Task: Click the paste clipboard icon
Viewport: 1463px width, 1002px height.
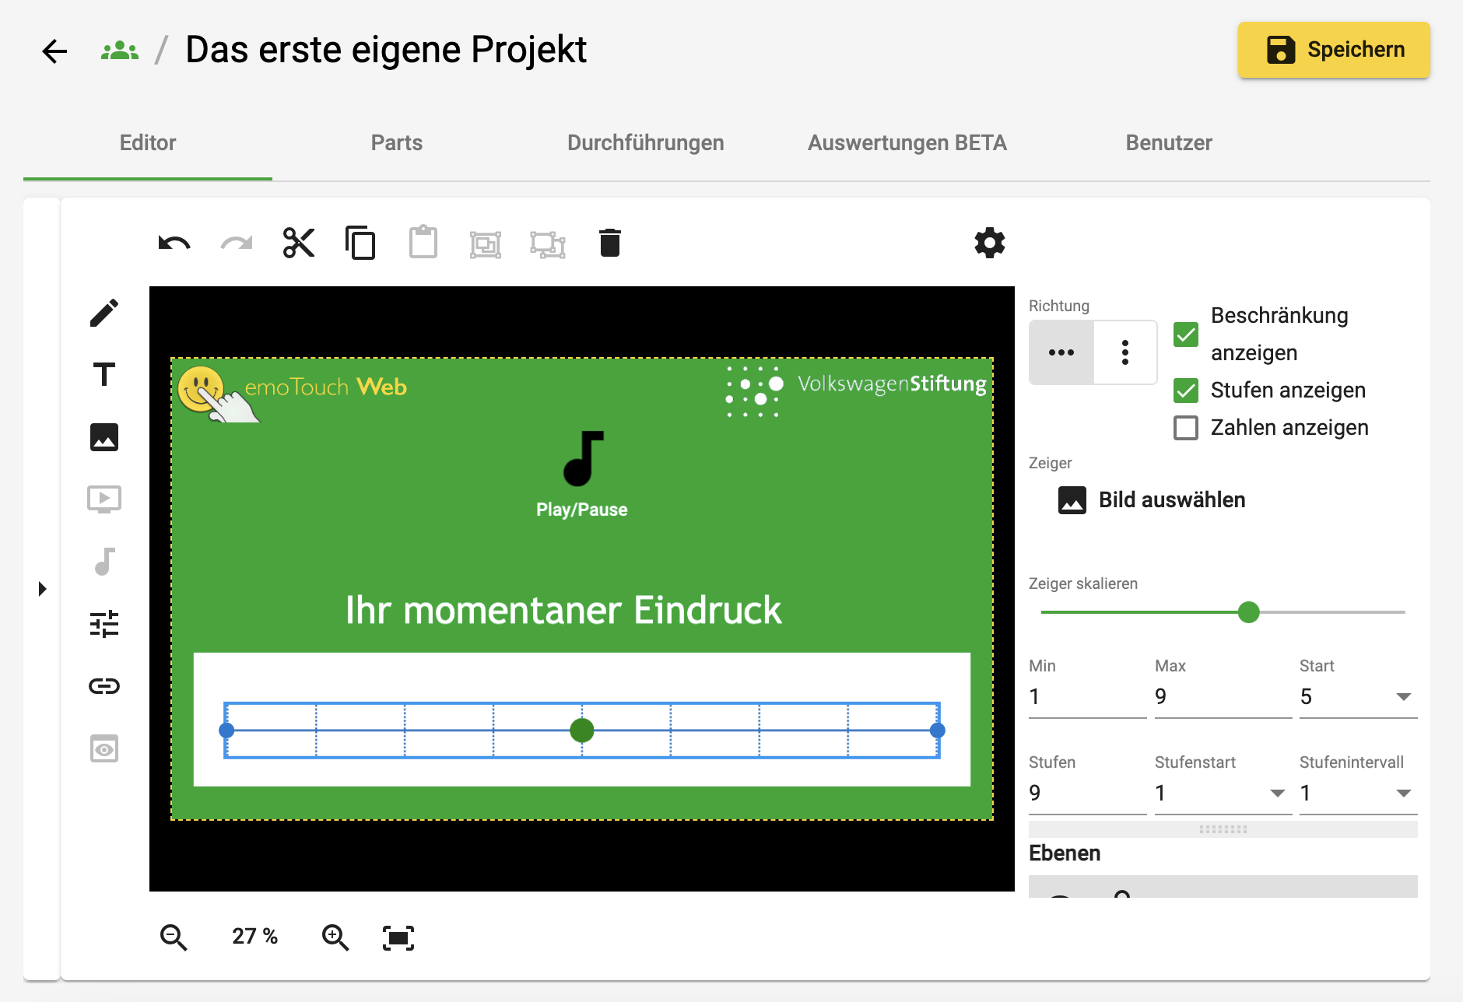Action: pyautogui.click(x=423, y=243)
